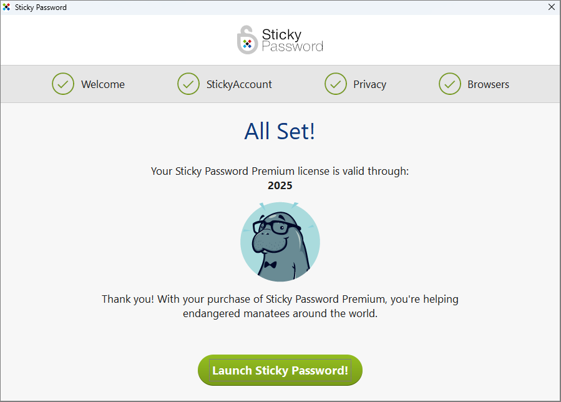Click the colored diamond dots inside the padlock logo
The image size is (561, 402).
tap(246, 44)
